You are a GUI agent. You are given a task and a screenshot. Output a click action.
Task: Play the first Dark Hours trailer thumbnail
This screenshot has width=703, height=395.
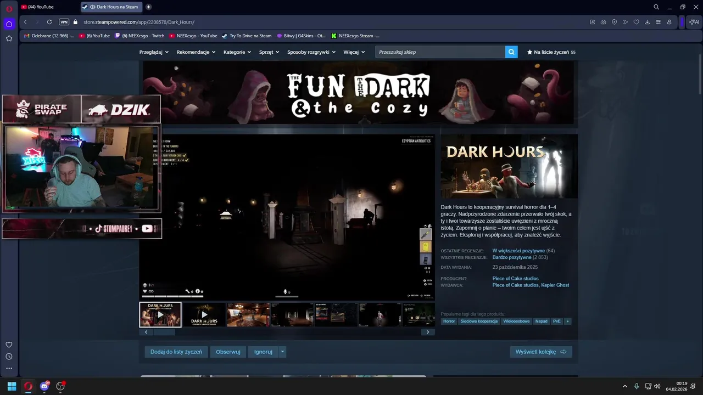[160, 314]
